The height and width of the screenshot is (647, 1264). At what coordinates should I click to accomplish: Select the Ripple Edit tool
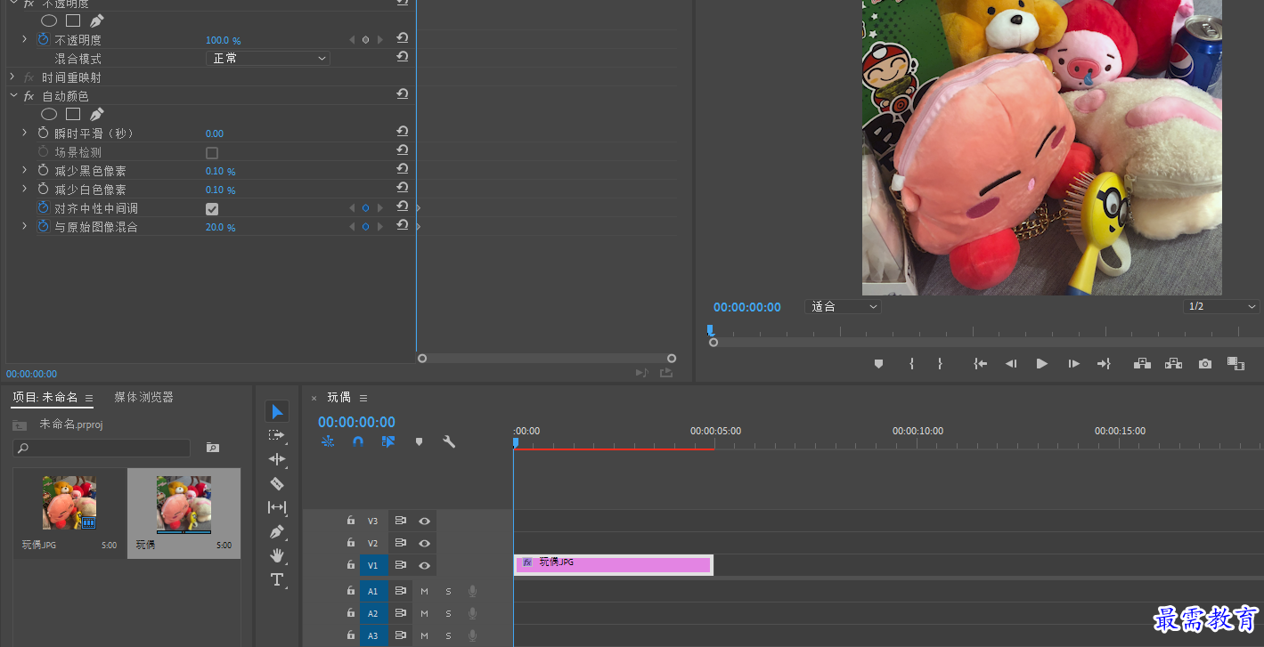click(277, 459)
